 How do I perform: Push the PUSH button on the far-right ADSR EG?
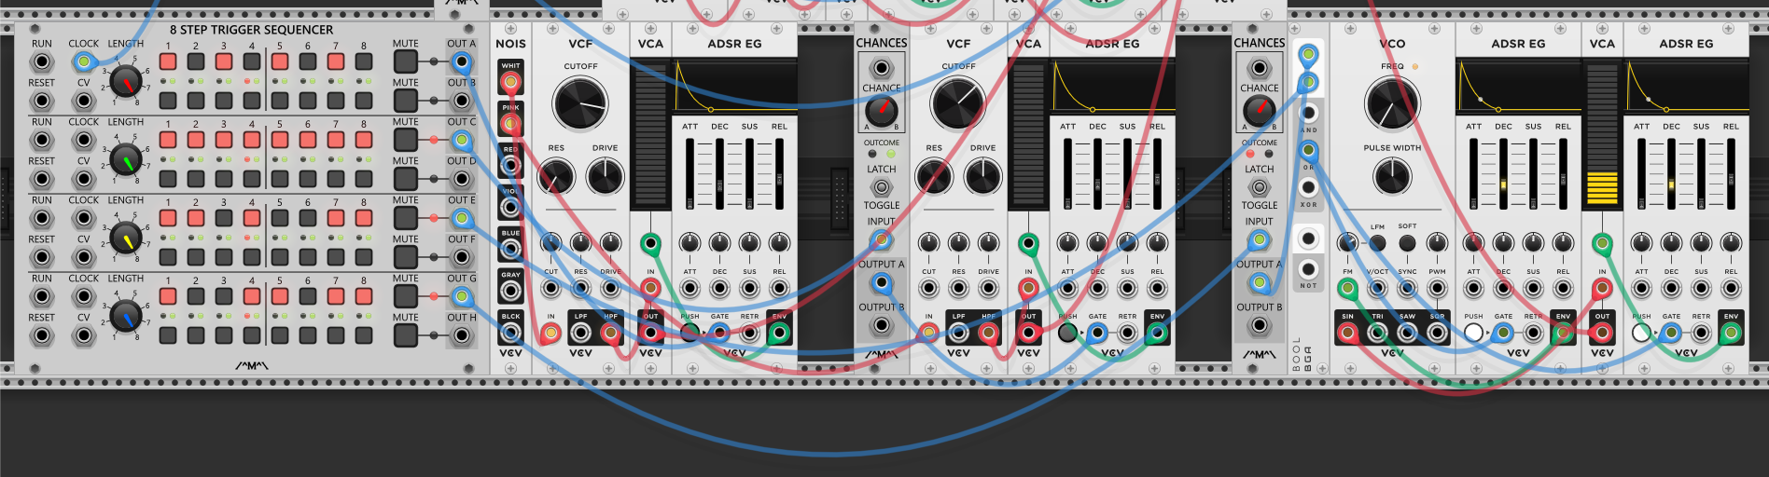click(1641, 333)
